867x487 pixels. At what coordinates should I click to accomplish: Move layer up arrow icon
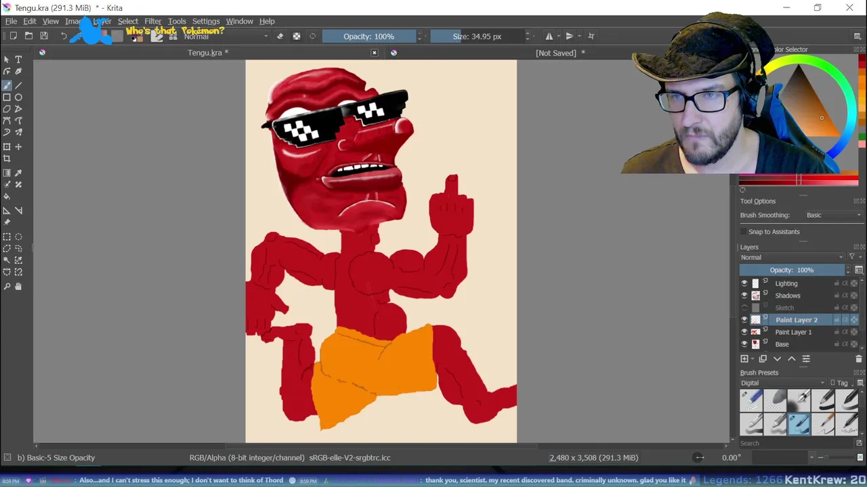[792, 358]
